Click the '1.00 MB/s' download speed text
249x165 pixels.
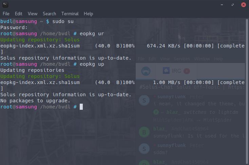tap(167, 83)
